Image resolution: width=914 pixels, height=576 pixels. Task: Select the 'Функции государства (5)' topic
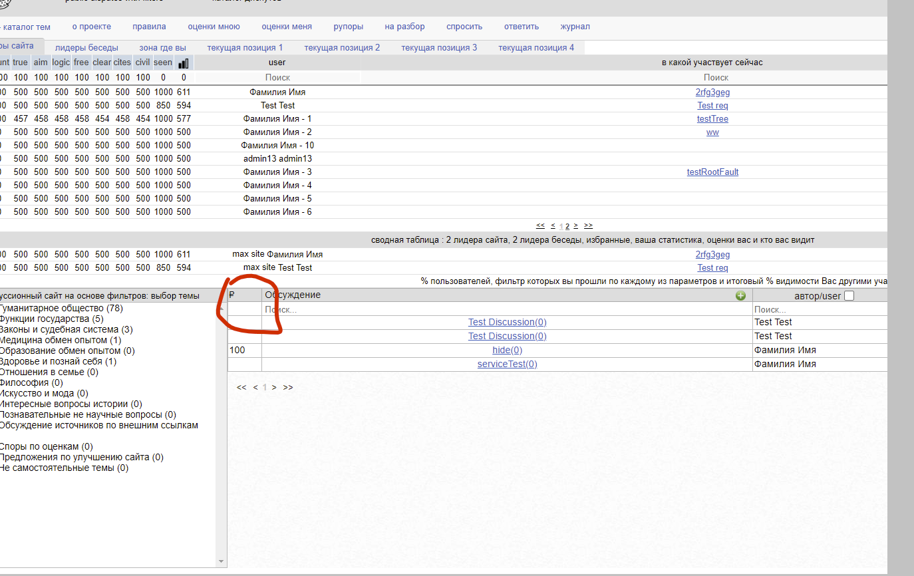click(52, 319)
